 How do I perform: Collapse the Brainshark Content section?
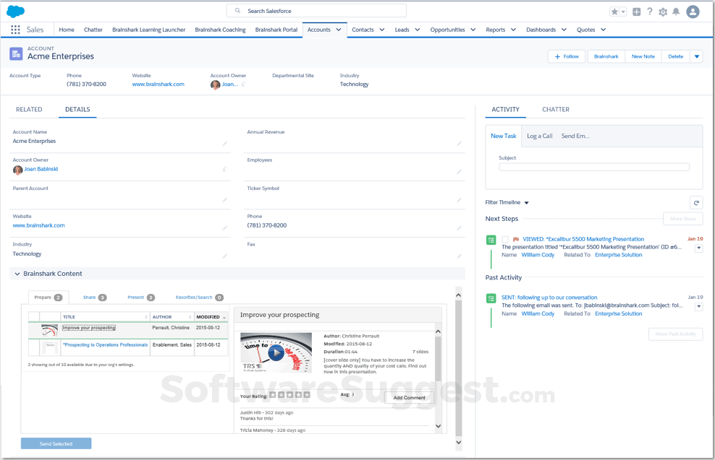pos(17,274)
